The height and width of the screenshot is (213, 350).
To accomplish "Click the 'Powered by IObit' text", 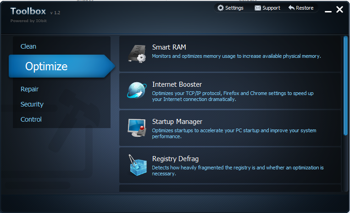I will [x=28, y=21].
